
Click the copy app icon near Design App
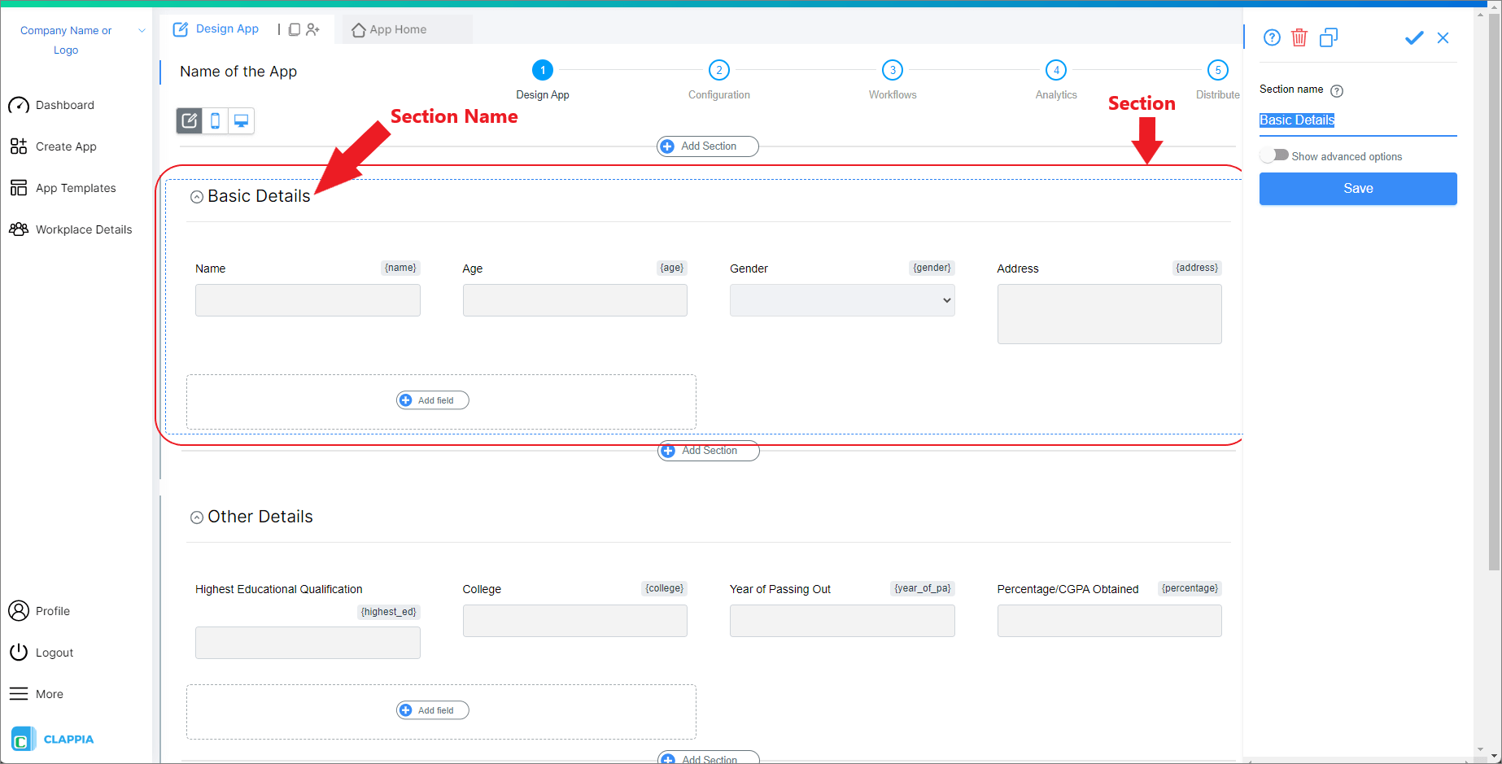click(x=294, y=28)
